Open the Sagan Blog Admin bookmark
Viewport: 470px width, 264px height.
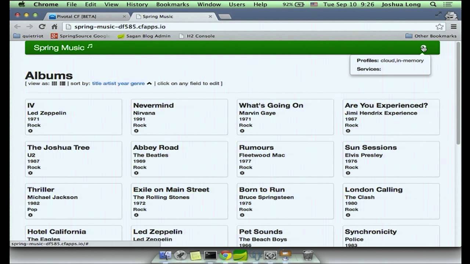[x=144, y=36]
